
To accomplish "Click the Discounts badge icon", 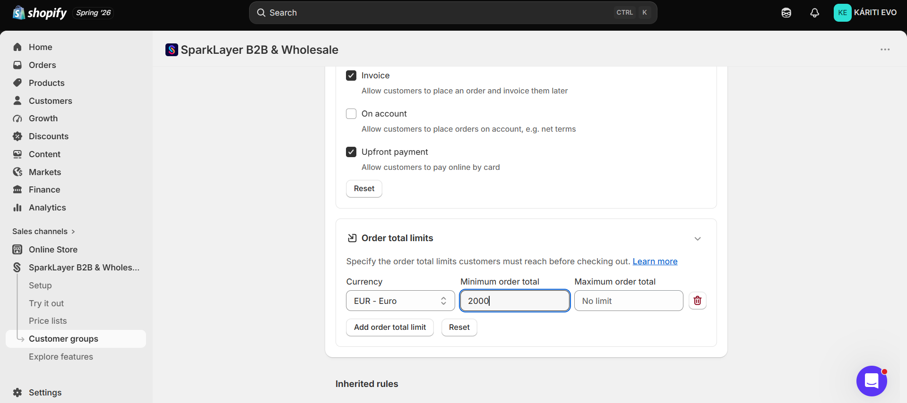I will pyautogui.click(x=17, y=136).
